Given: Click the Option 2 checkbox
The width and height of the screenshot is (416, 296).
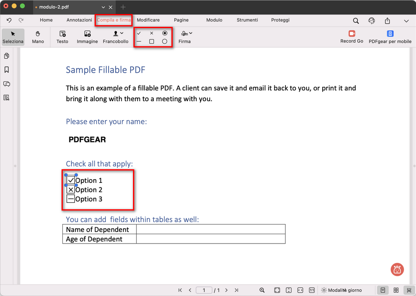Looking at the screenshot, I should (x=71, y=189).
